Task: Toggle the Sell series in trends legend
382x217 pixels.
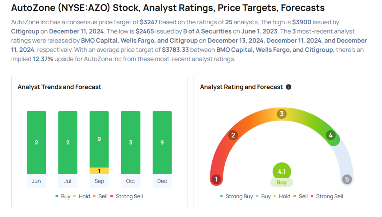Action: click(101, 196)
